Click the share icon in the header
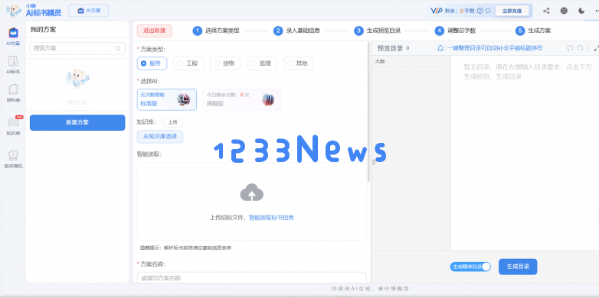The height and width of the screenshot is (298, 599). coord(546,11)
